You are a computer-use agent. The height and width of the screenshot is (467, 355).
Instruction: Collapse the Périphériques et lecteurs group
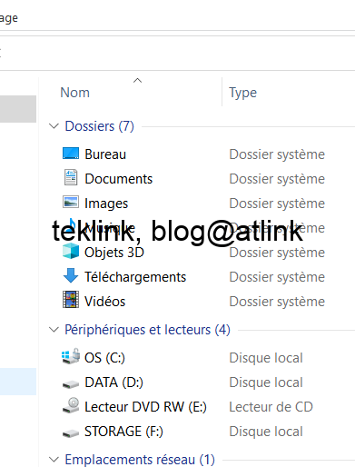click(x=54, y=330)
